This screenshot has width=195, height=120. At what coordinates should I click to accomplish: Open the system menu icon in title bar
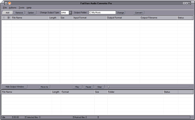pyautogui.click(x=6, y=3)
